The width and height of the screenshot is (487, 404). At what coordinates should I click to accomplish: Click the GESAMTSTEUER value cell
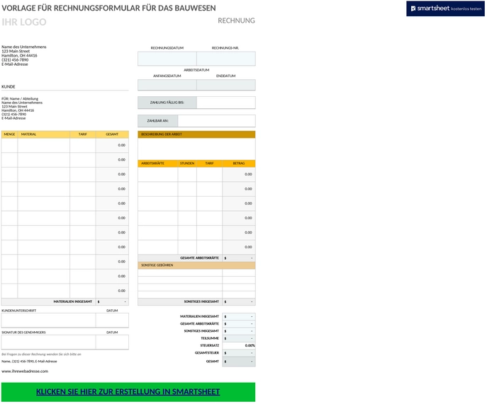tap(239, 353)
